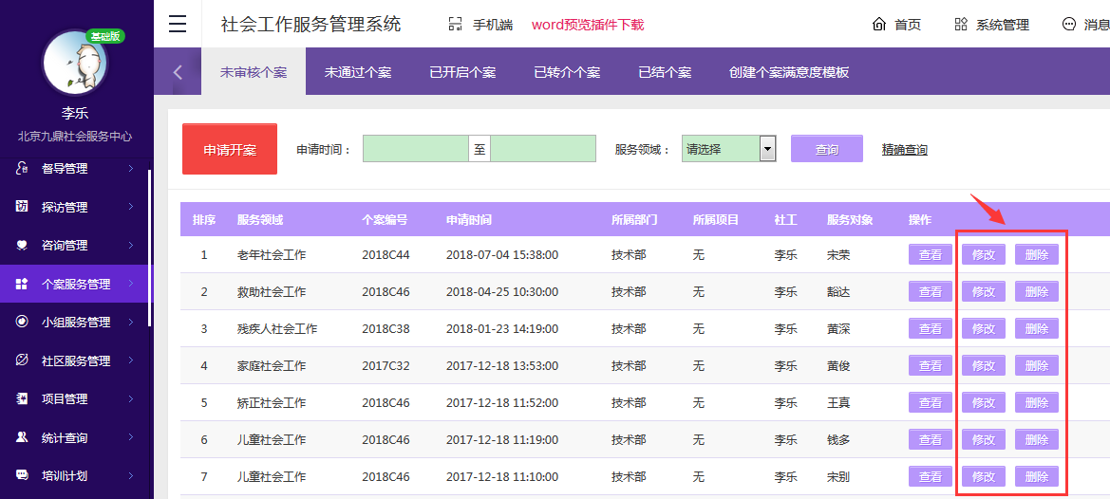Open 系统管理 grid icon

pyautogui.click(x=961, y=25)
